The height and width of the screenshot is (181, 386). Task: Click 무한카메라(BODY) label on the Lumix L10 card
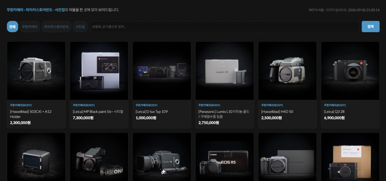(x=209, y=105)
